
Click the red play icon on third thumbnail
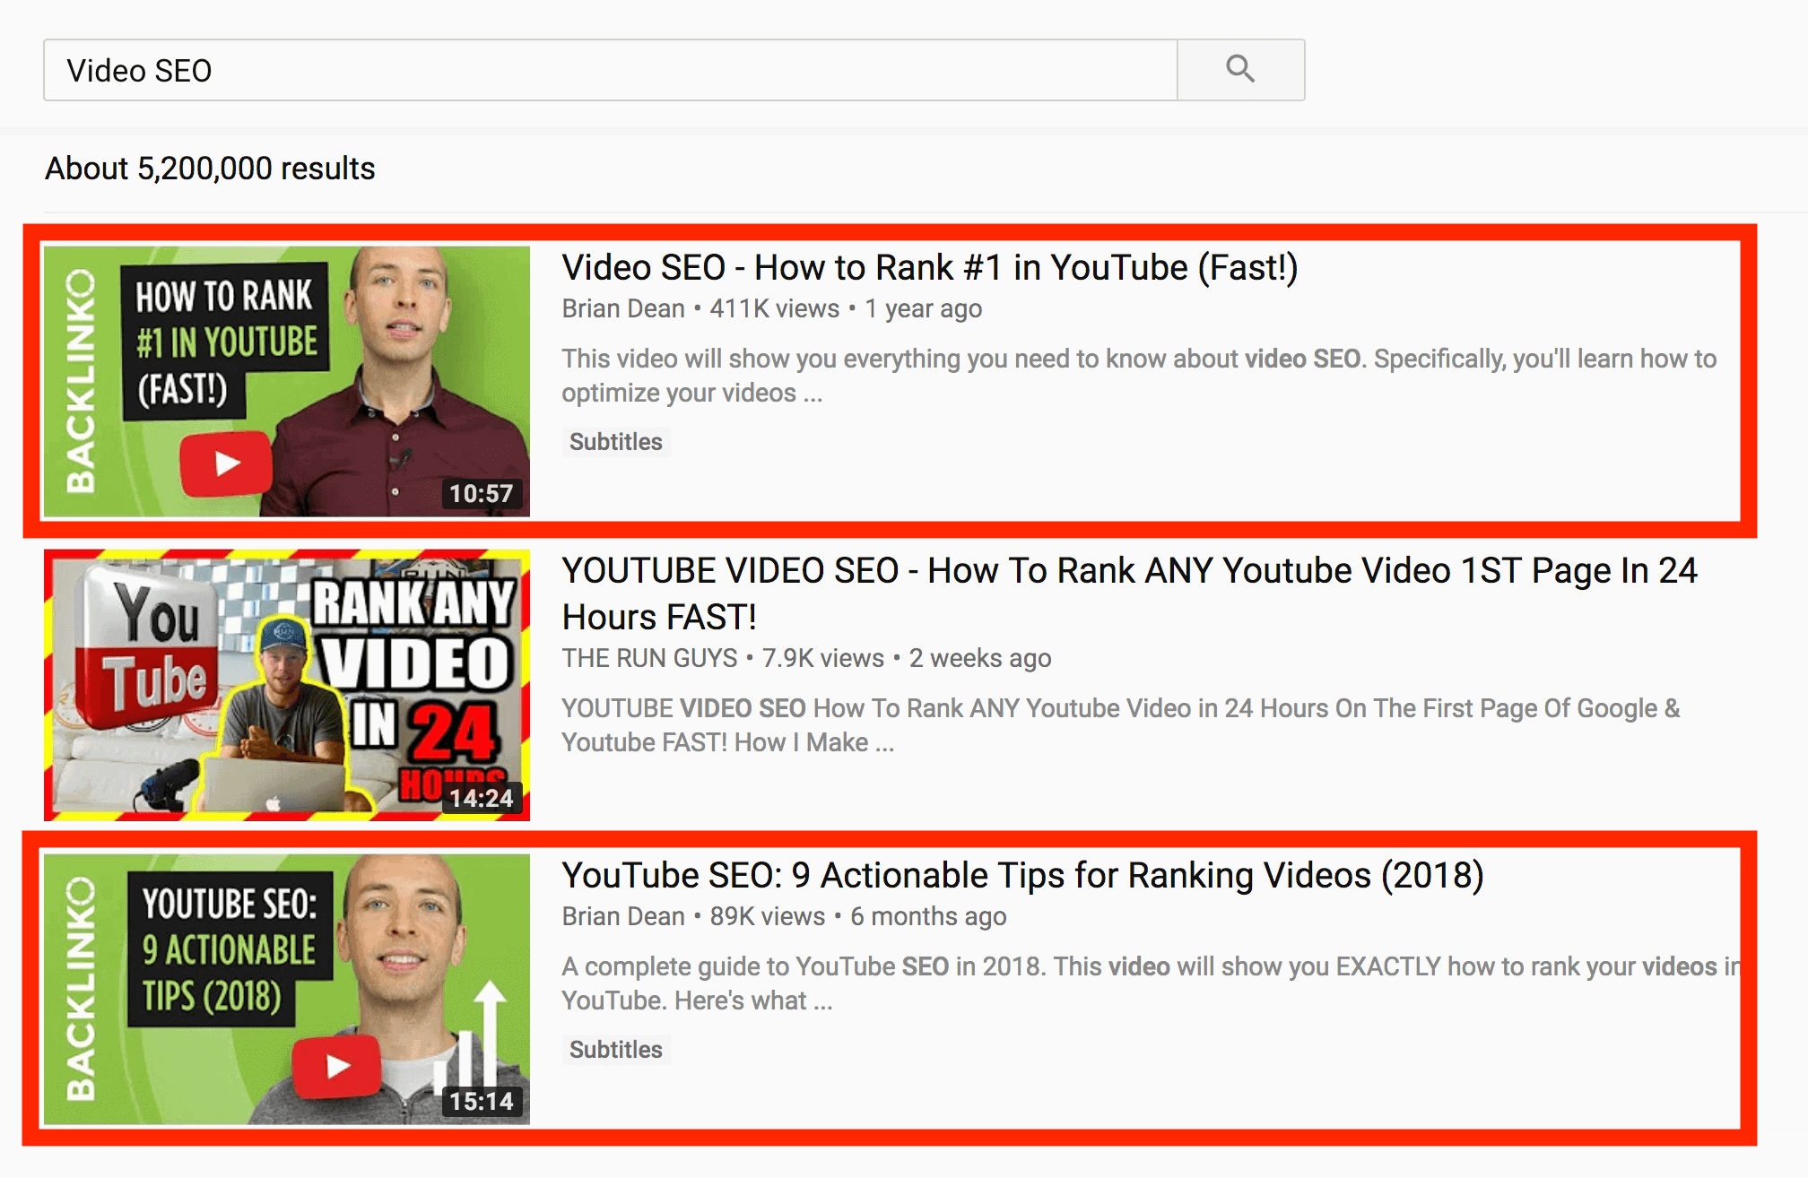(337, 1066)
